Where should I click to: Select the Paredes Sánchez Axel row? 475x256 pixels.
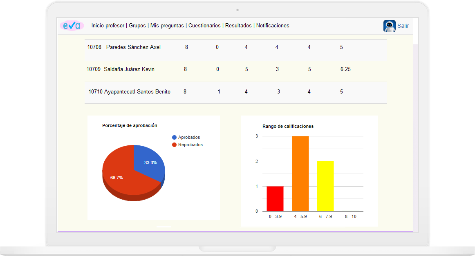[133, 47]
